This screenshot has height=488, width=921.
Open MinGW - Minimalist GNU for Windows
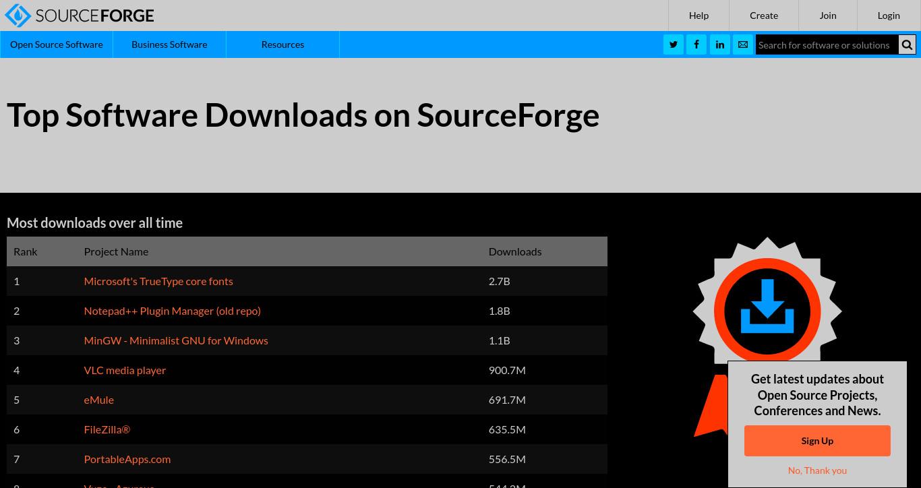click(176, 340)
